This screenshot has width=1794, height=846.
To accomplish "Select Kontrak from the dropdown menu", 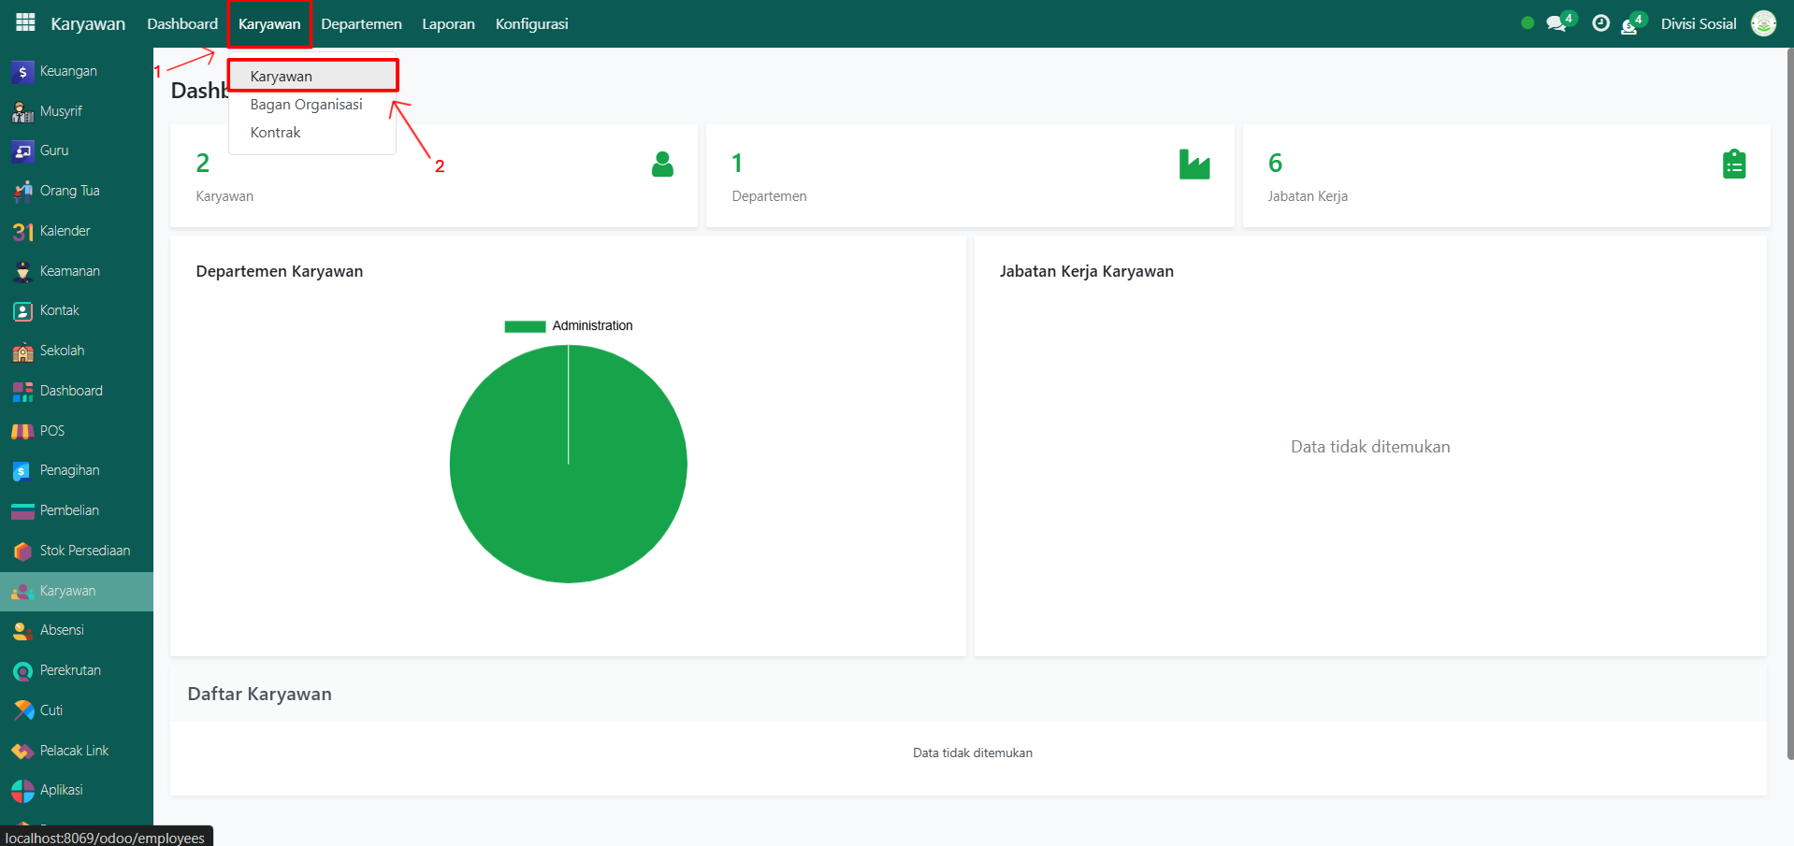I will pyautogui.click(x=275, y=133).
